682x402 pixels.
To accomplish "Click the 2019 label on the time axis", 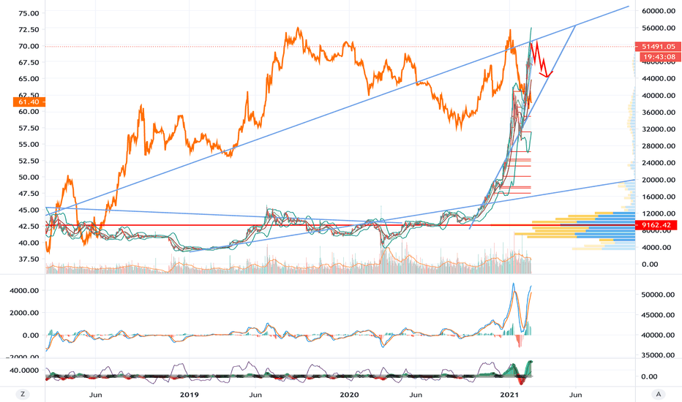I will point(190,395).
